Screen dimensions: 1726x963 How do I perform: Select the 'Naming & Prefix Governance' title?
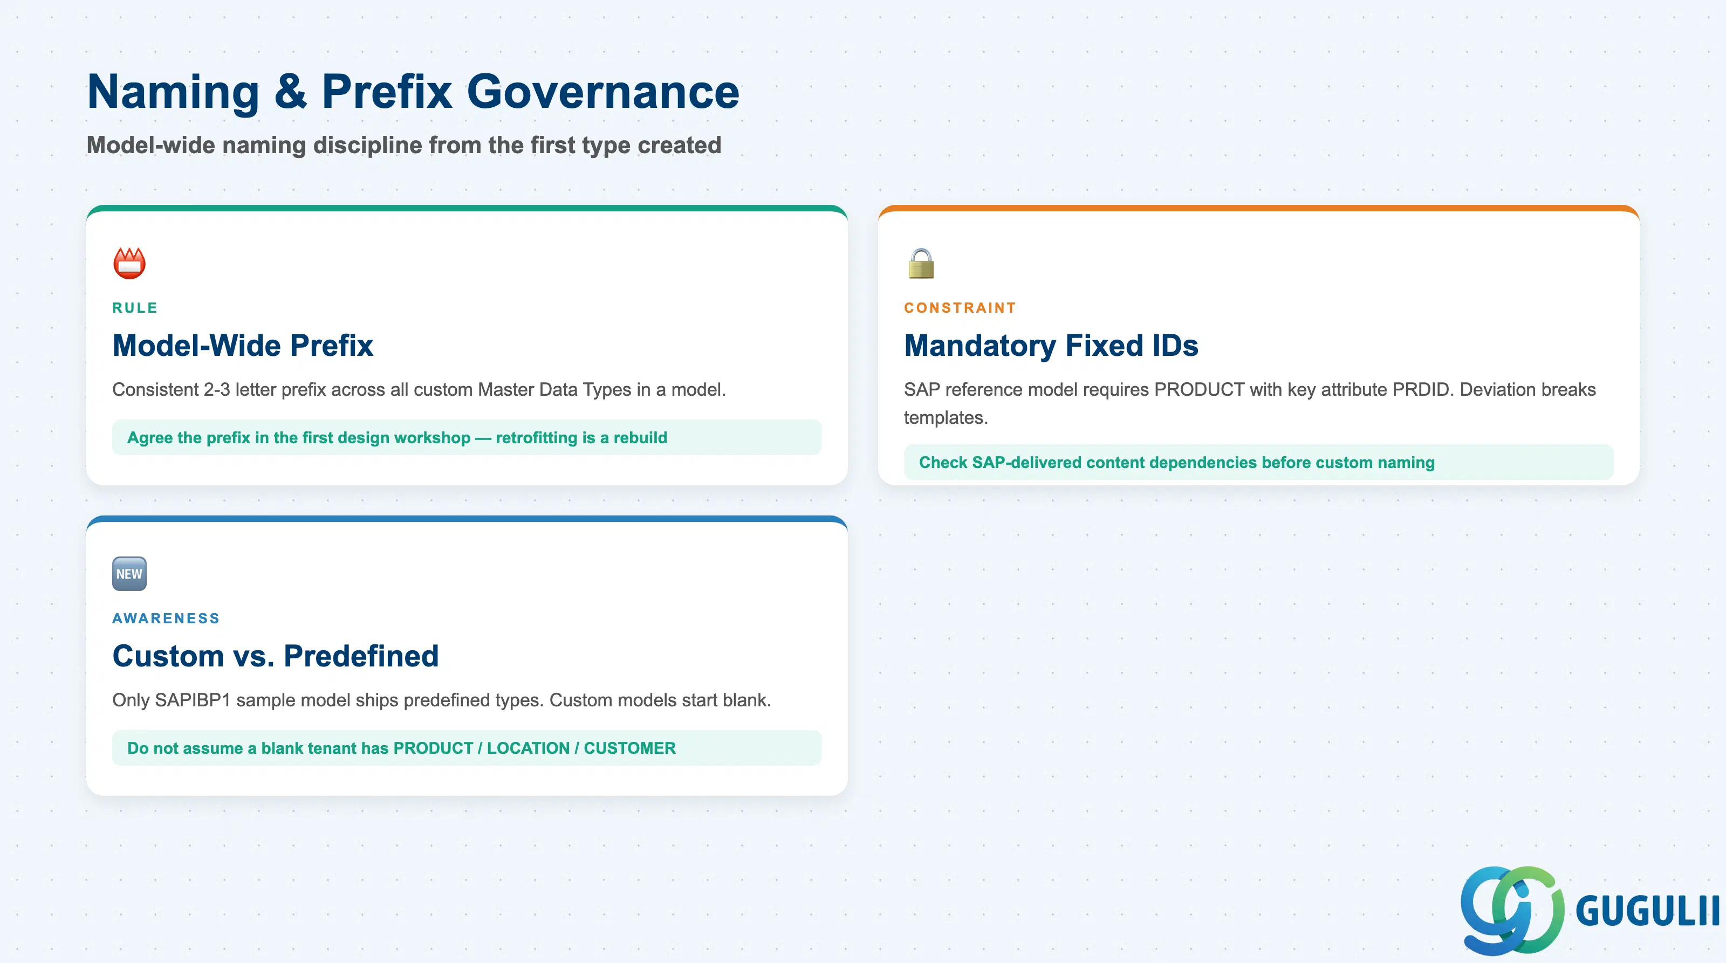(413, 92)
